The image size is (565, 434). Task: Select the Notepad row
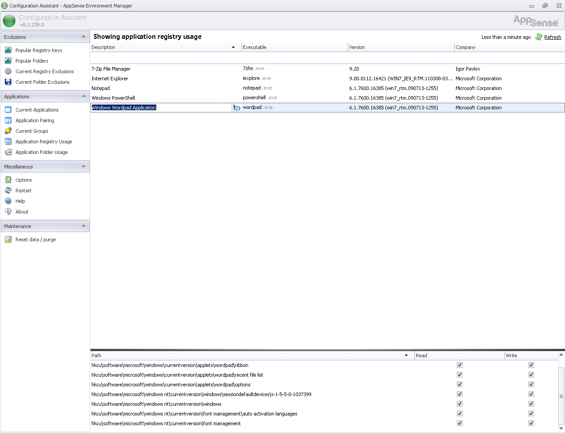[328, 88]
